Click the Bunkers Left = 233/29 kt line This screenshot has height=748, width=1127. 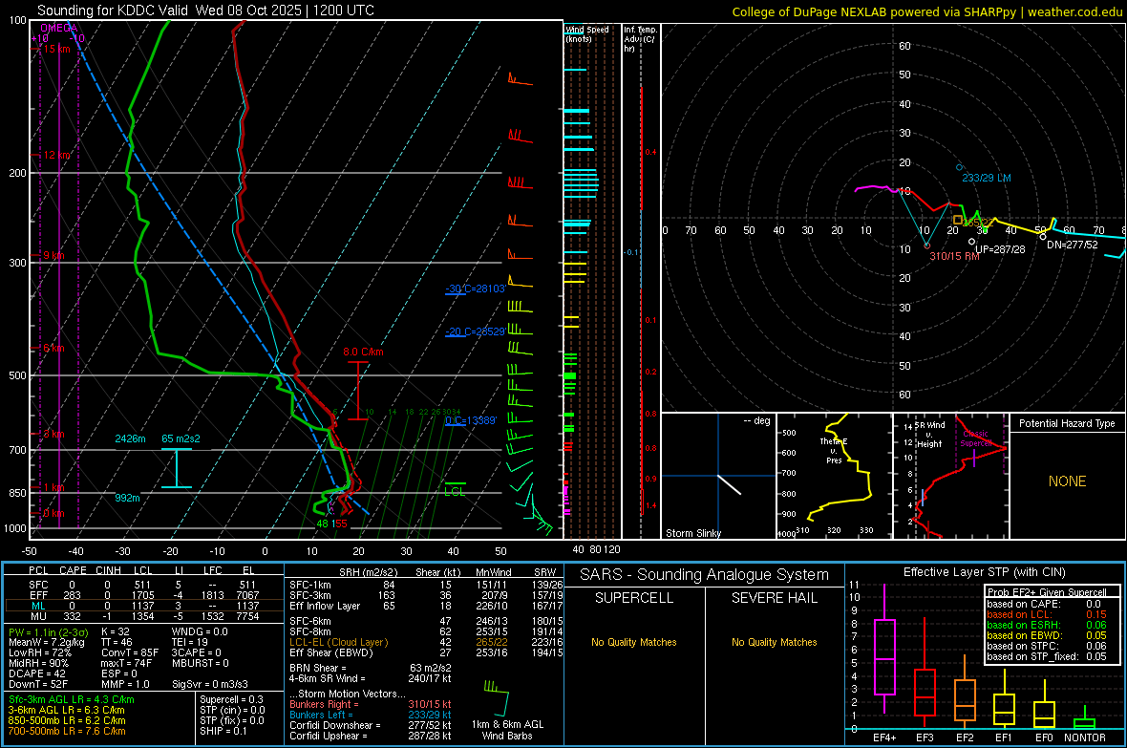(x=371, y=715)
